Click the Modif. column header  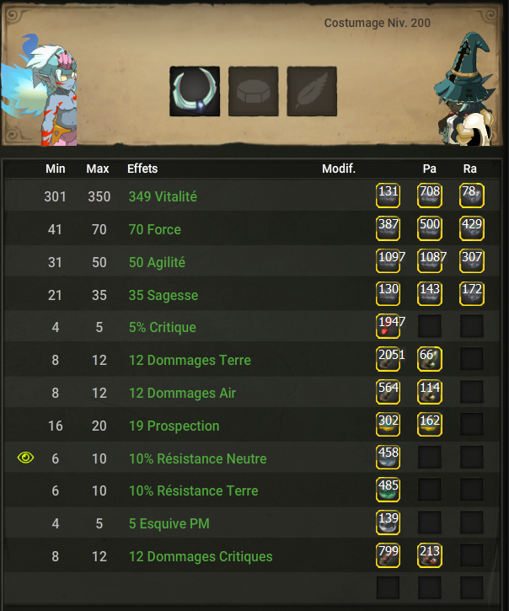coord(339,169)
